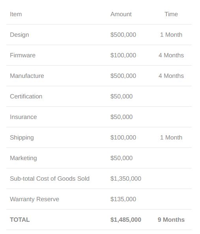Select the Shipping row label
The width and height of the screenshot is (200, 234).
tap(22, 138)
